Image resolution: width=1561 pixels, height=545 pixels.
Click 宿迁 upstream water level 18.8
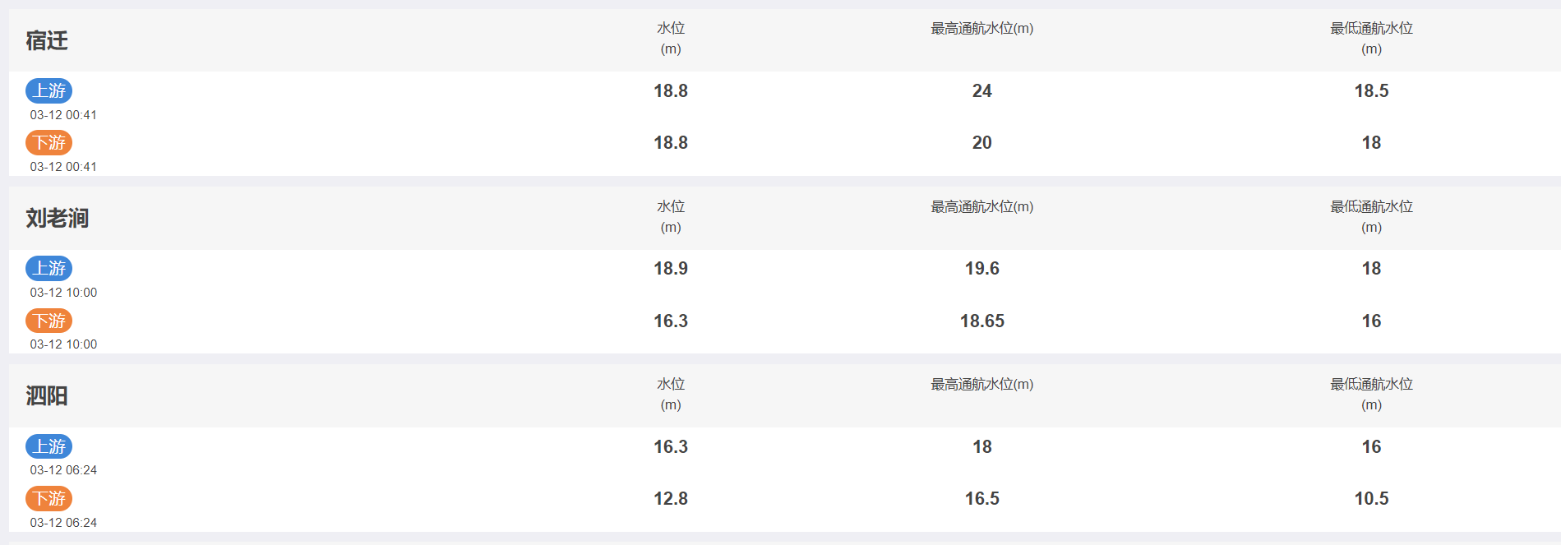(671, 91)
